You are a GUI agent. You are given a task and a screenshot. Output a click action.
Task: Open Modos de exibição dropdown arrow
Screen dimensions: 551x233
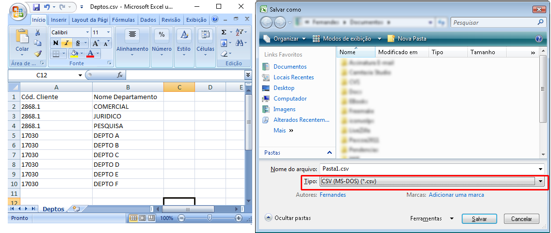[379, 39]
